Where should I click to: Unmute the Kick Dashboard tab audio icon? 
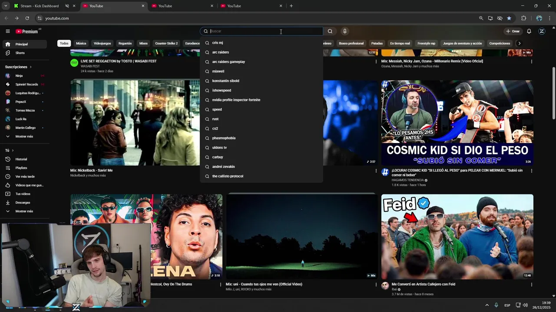pyautogui.click(x=67, y=6)
